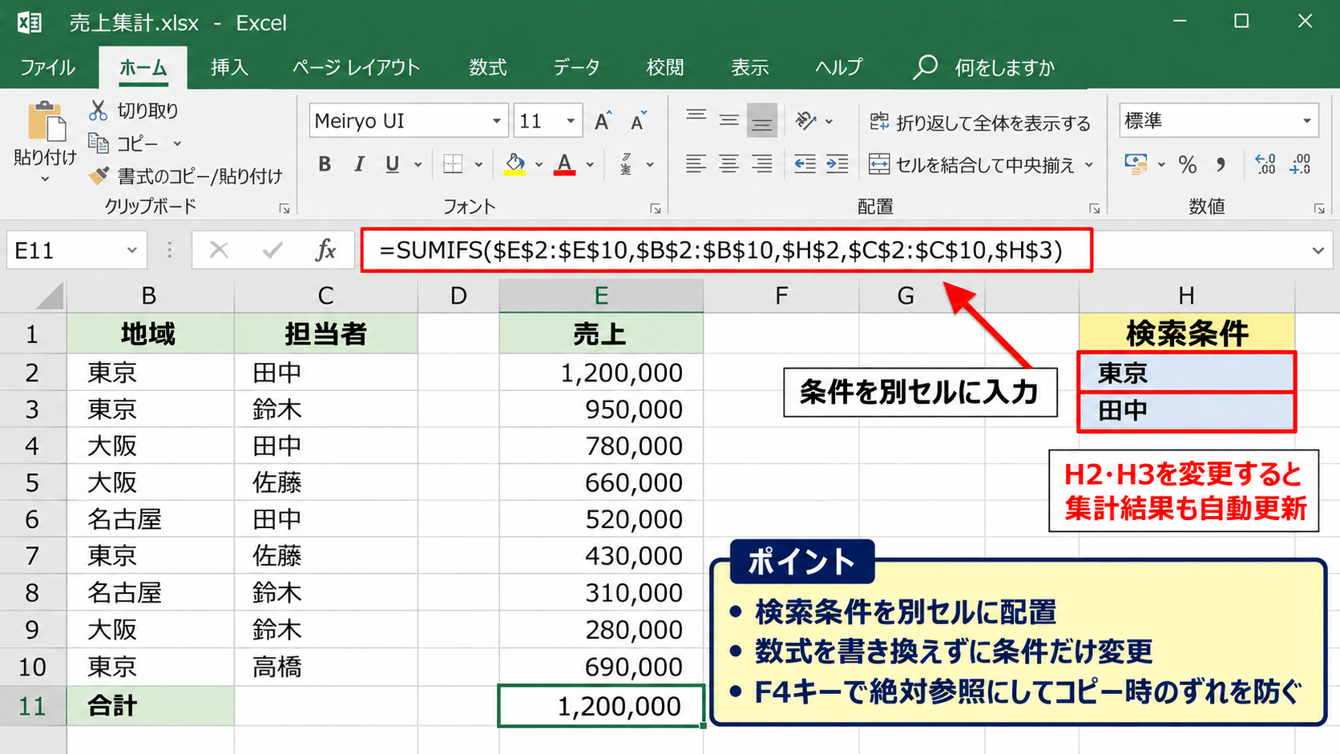Toggle wrap text (折り返して全体を表示する)

[980, 122]
